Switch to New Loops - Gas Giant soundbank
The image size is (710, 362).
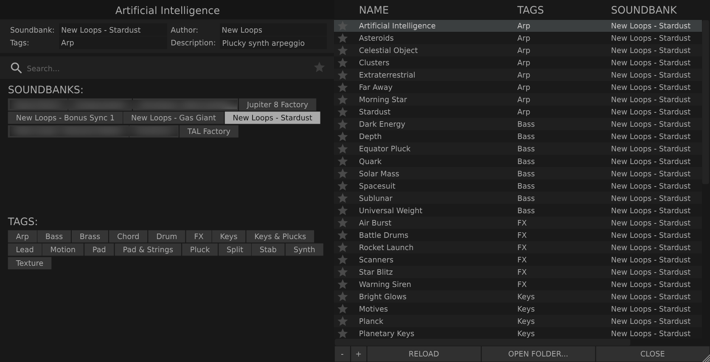(x=173, y=118)
